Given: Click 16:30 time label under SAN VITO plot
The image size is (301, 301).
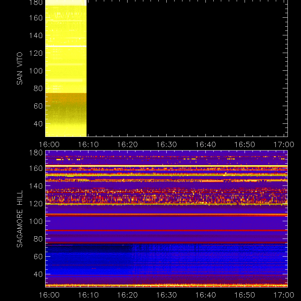Looking at the screenshot, I should click(166, 144).
